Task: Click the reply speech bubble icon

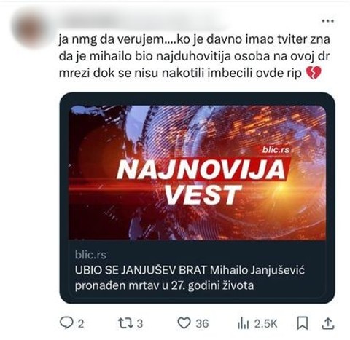Action: coord(66,323)
